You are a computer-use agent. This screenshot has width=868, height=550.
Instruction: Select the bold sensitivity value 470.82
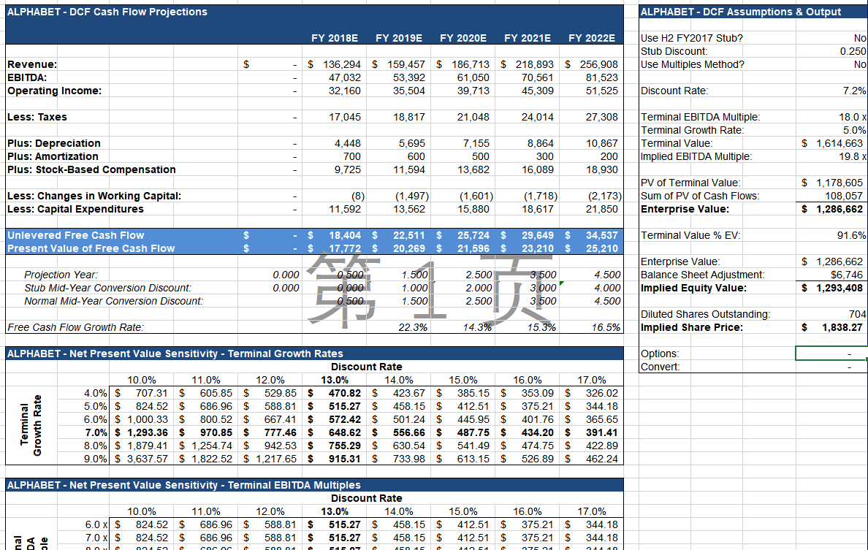pos(344,394)
